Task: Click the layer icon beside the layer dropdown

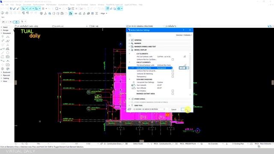Action: point(129,110)
